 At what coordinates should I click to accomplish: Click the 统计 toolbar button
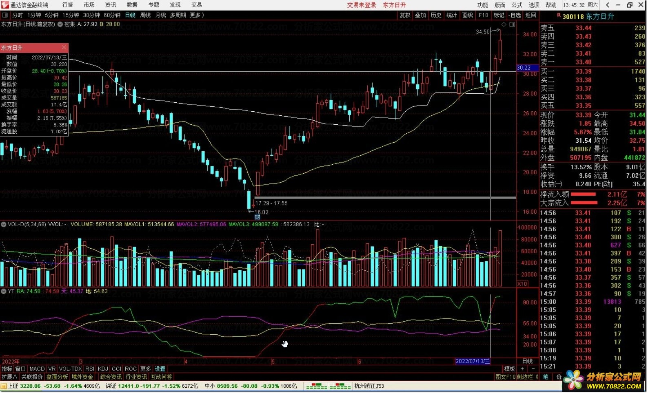point(451,15)
